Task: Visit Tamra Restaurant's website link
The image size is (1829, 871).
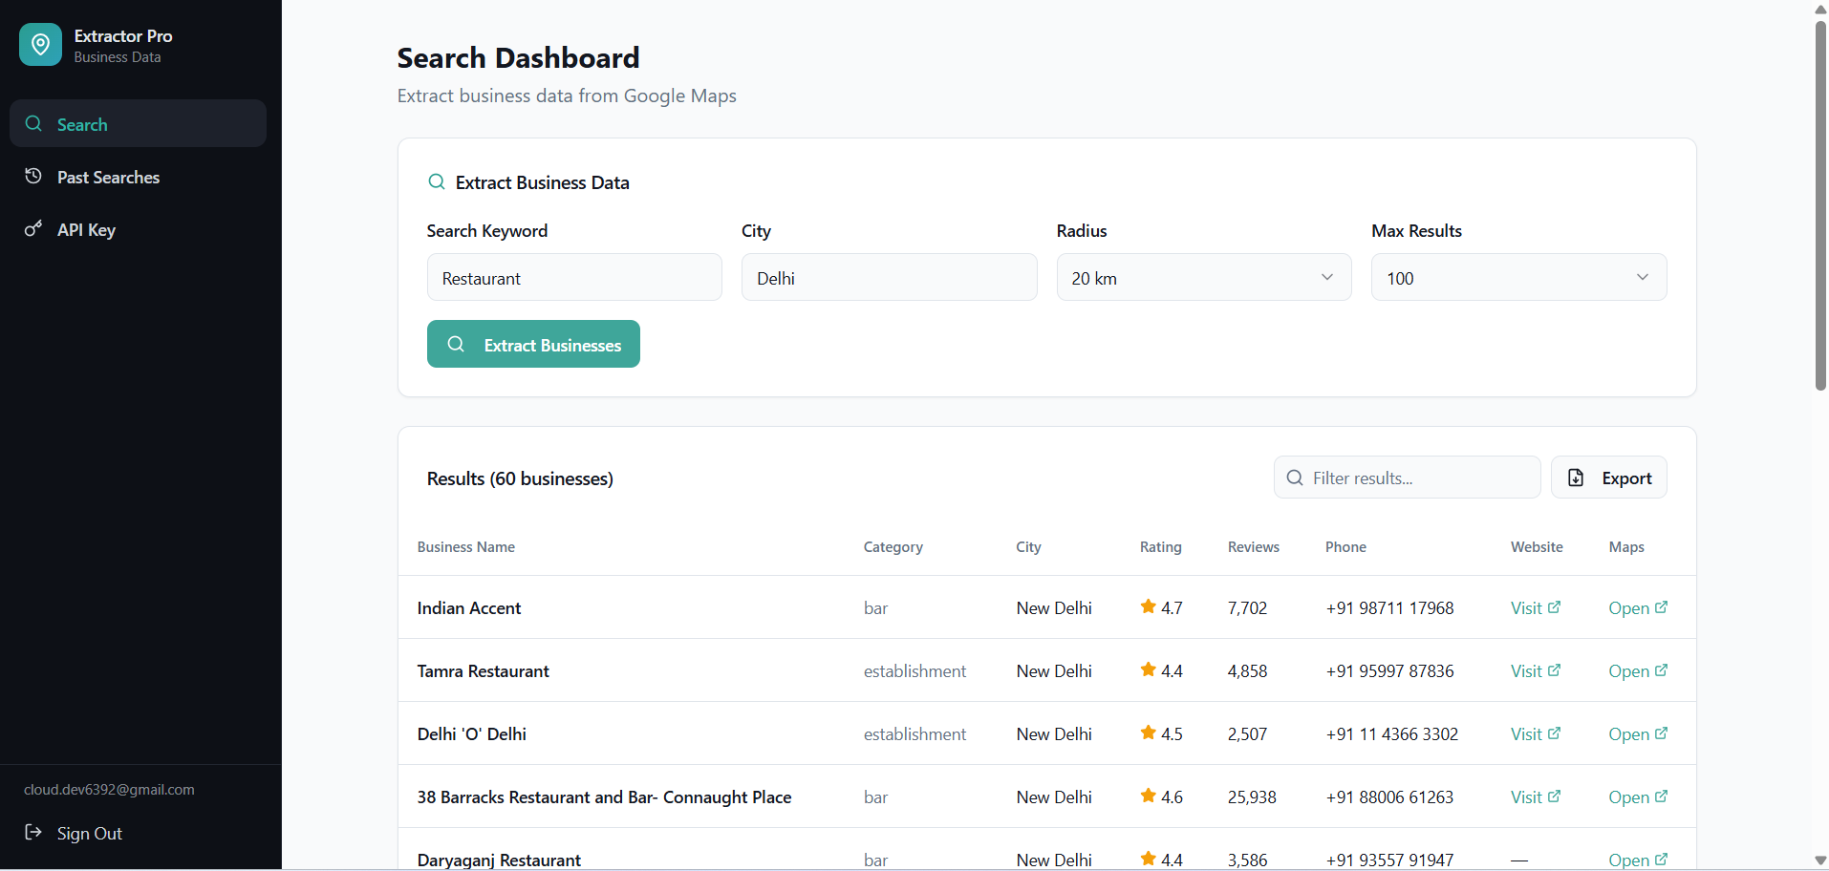Action: click(x=1533, y=669)
